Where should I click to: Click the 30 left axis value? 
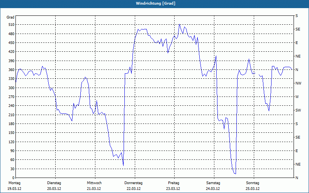12,169
